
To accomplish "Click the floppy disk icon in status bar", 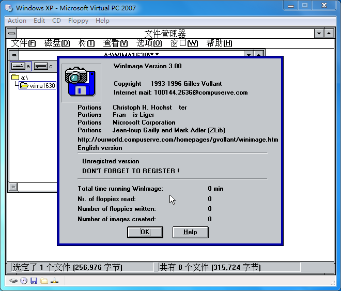I will coord(34,281).
